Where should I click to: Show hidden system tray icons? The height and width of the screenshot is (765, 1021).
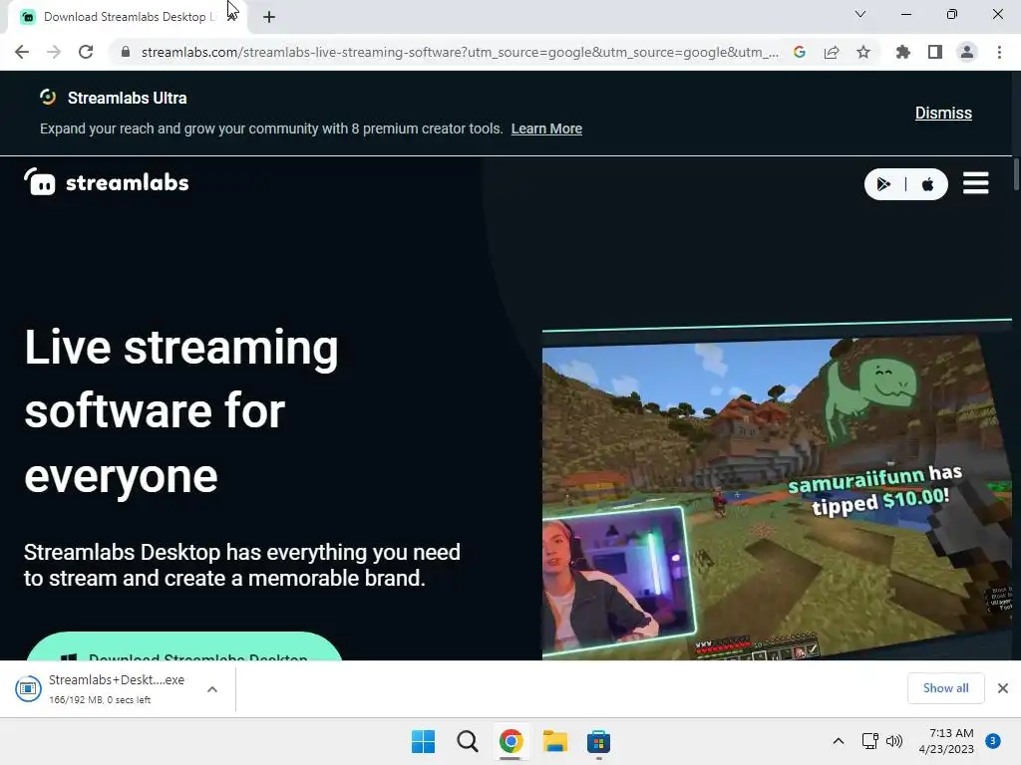pyautogui.click(x=839, y=741)
